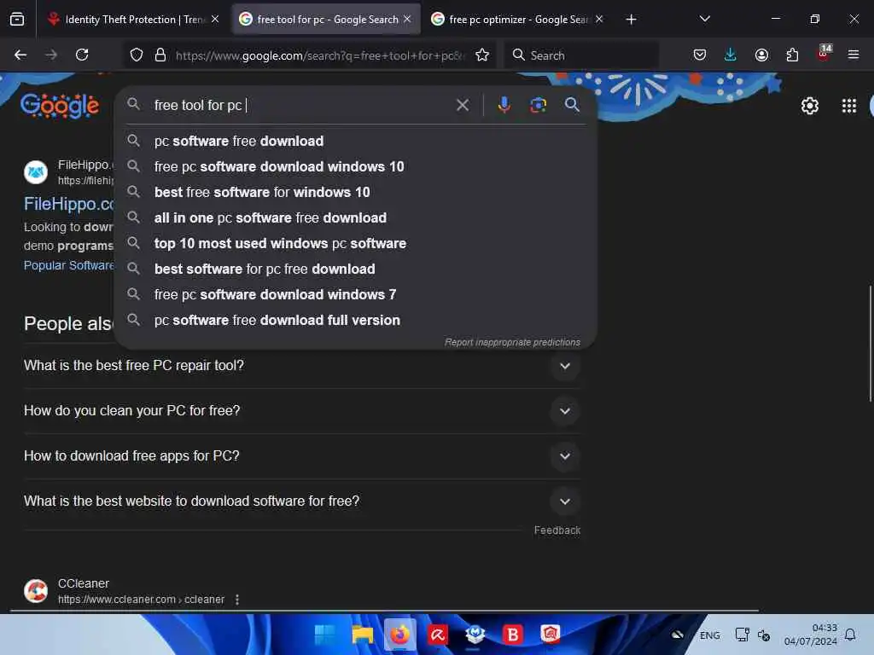
Task: Select suggestion 'best free software for windows 10'
Action: tap(355, 192)
